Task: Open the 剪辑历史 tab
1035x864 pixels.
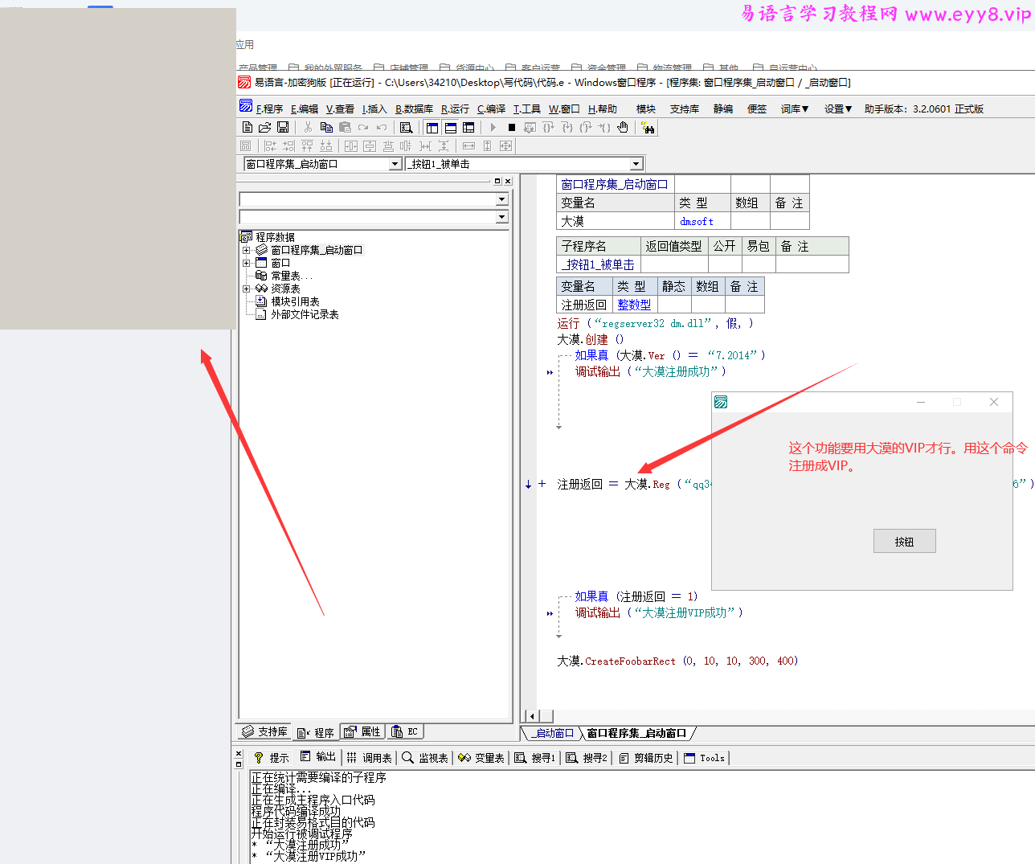Action: pyautogui.click(x=646, y=757)
